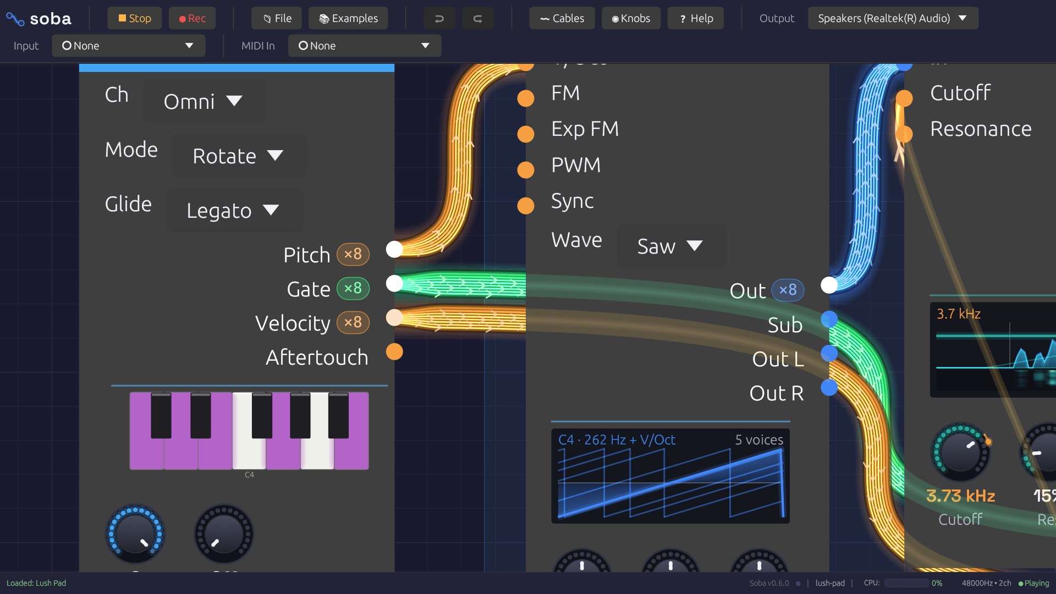Click the C4 key on the keyboard
1056x594 pixels.
[249, 454]
